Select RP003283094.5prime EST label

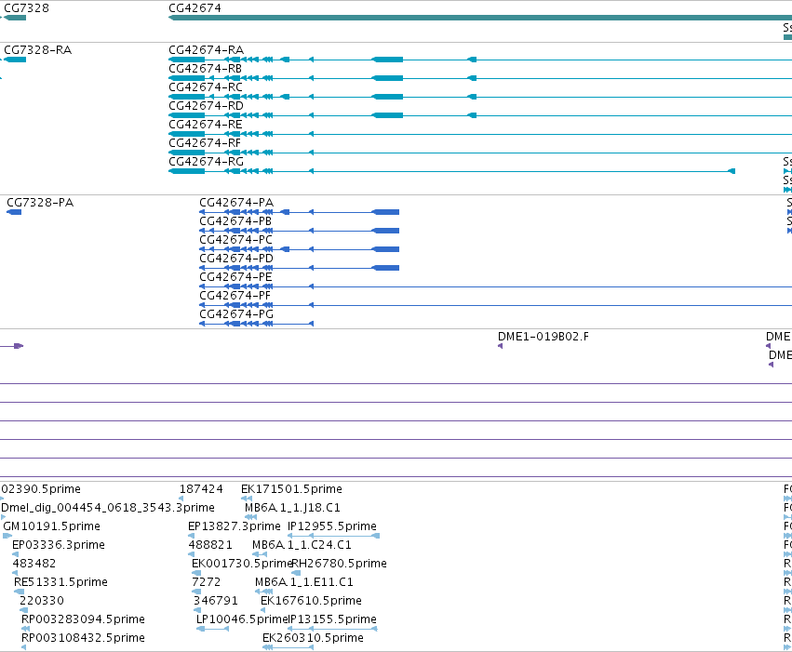(x=83, y=619)
